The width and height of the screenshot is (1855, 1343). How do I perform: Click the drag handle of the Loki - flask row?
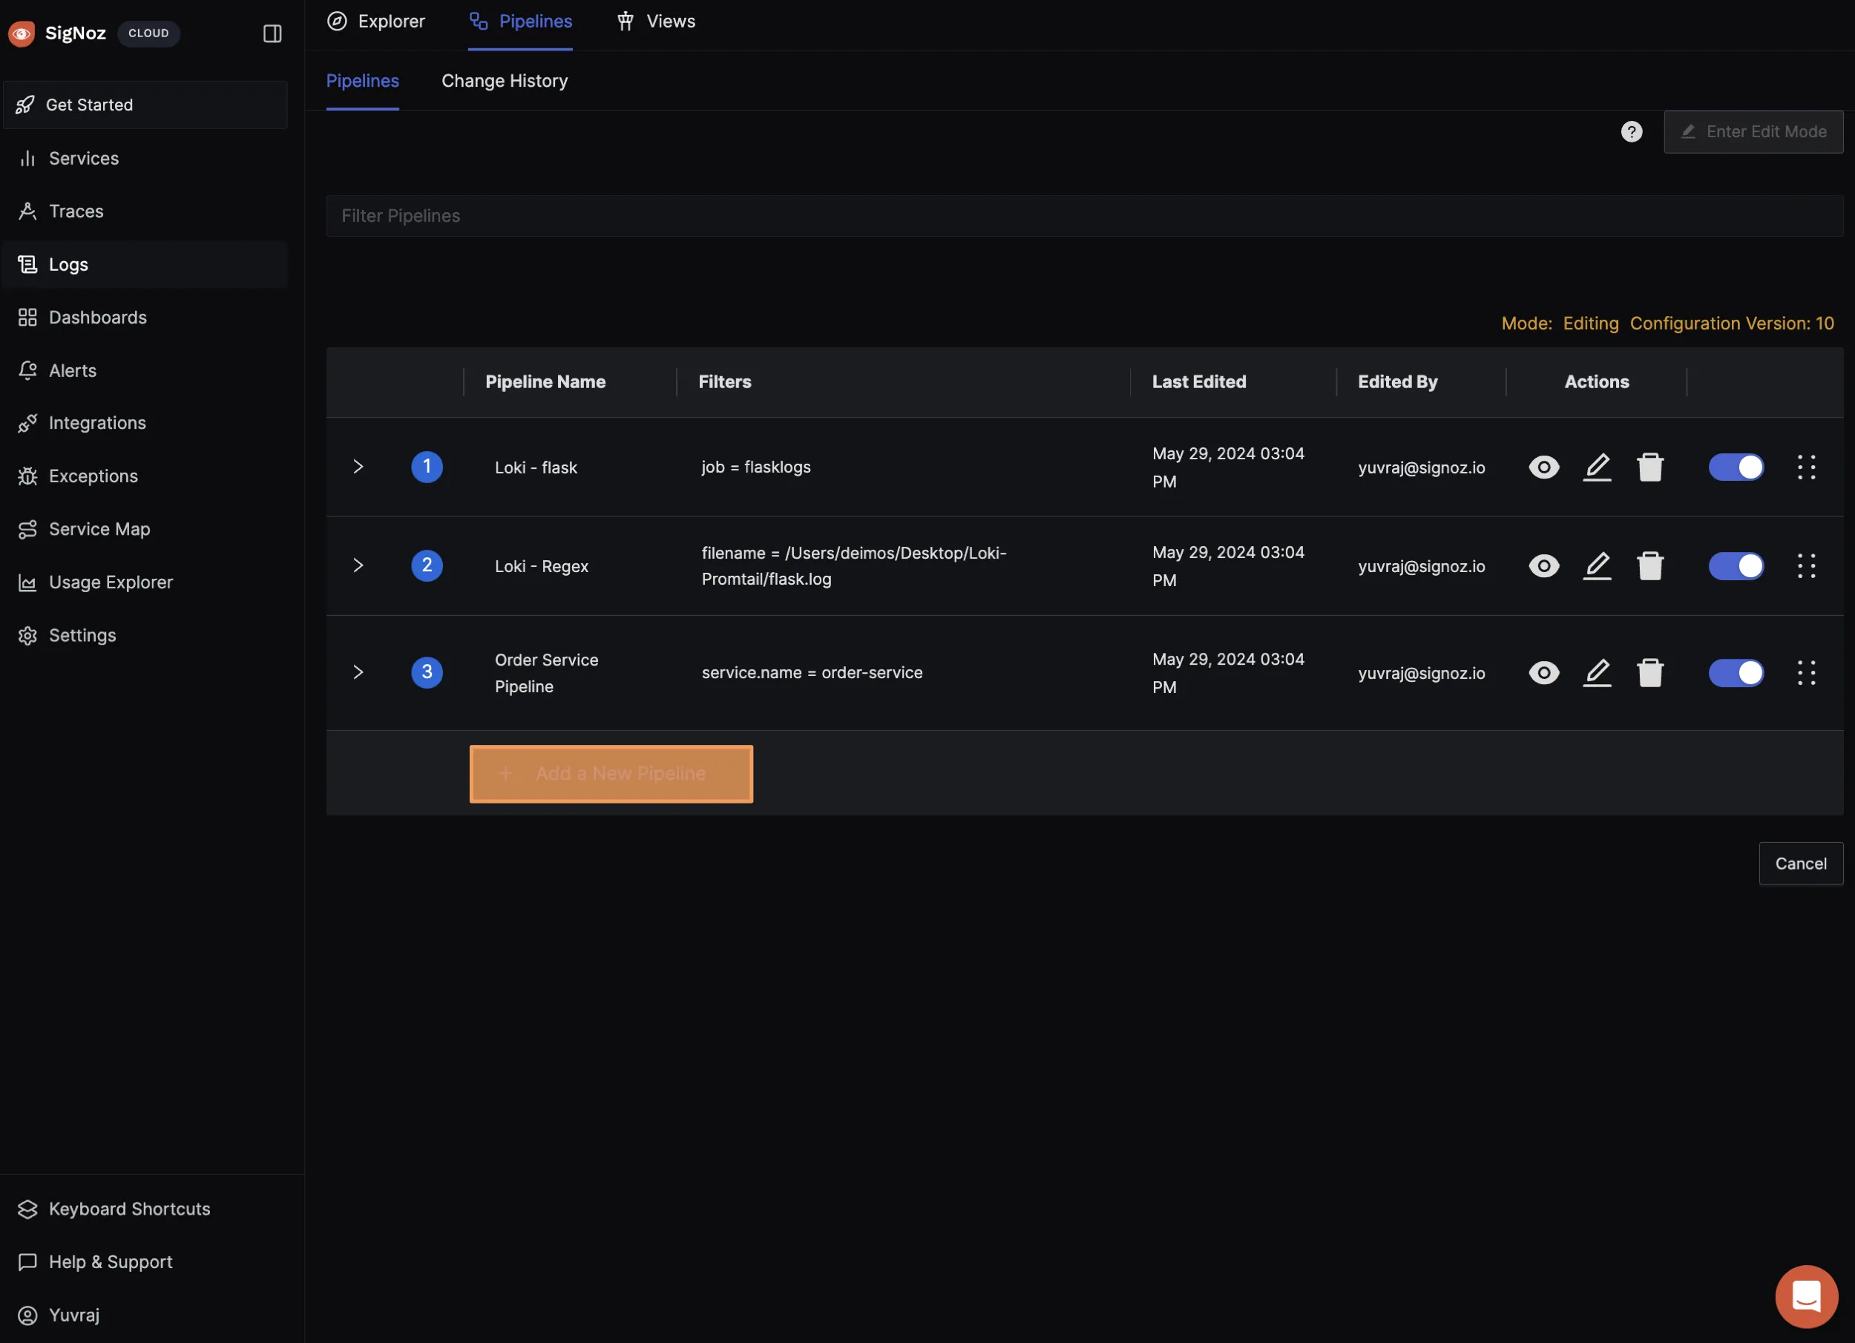[1806, 467]
